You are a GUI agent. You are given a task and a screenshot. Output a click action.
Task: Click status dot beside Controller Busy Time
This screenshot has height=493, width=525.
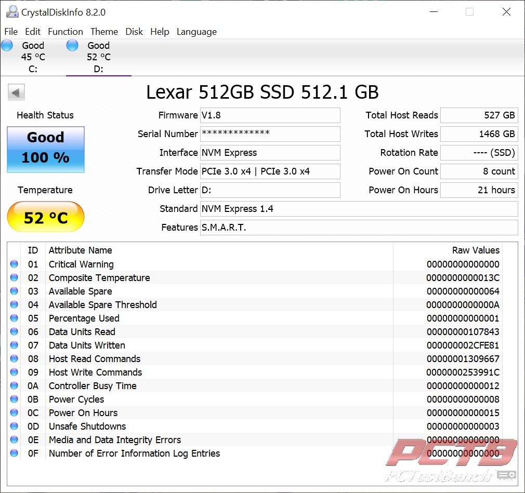coord(14,385)
